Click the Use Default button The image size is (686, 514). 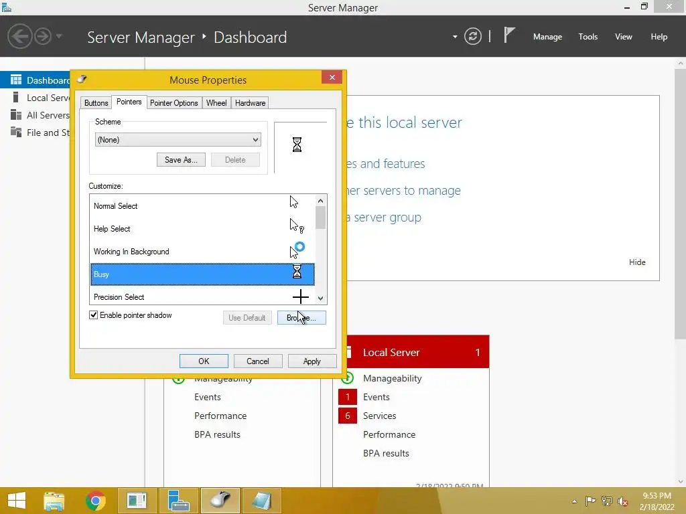pos(247,318)
